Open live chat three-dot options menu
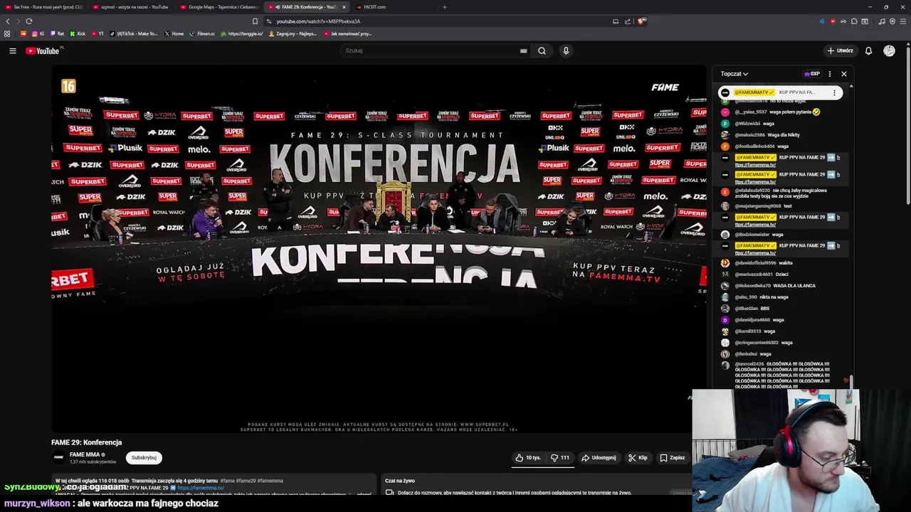 click(x=829, y=74)
